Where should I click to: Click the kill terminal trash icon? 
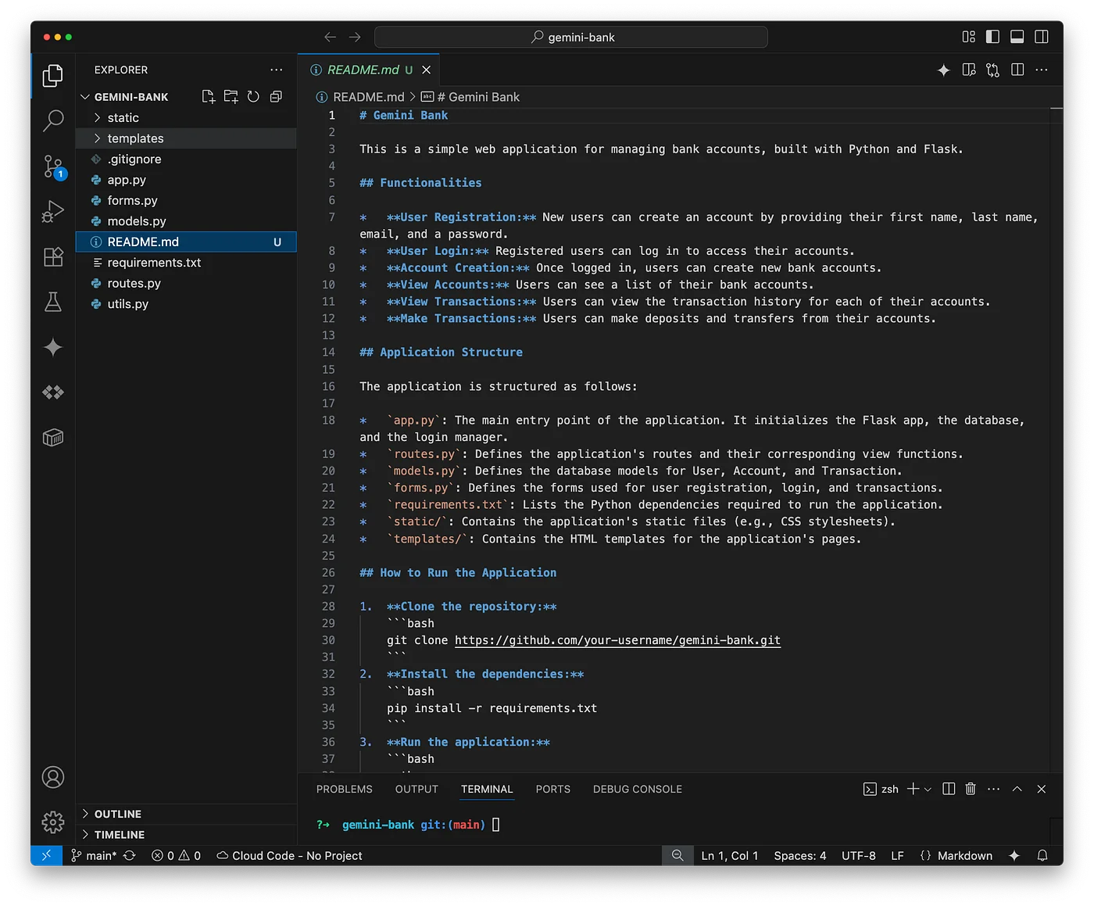[x=971, y=790]
